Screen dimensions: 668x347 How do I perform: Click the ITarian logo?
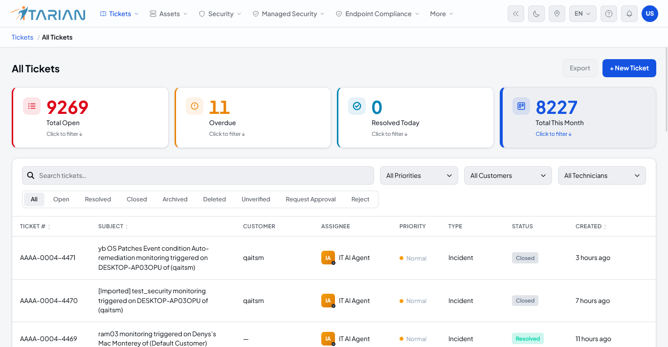point(47,14)
